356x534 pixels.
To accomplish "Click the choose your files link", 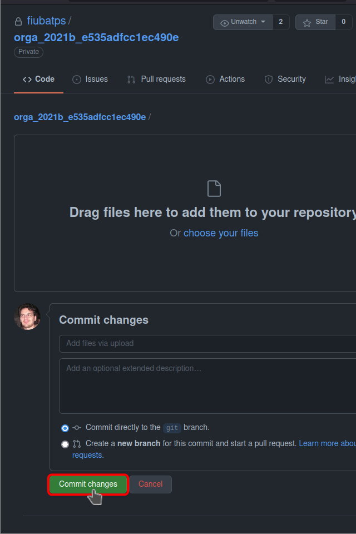I will coord(221,233).
